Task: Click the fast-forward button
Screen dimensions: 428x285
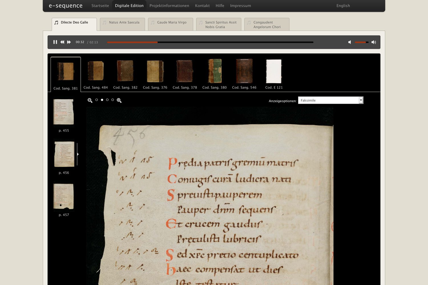Action: pyautogui.click(x=69, y=42)
